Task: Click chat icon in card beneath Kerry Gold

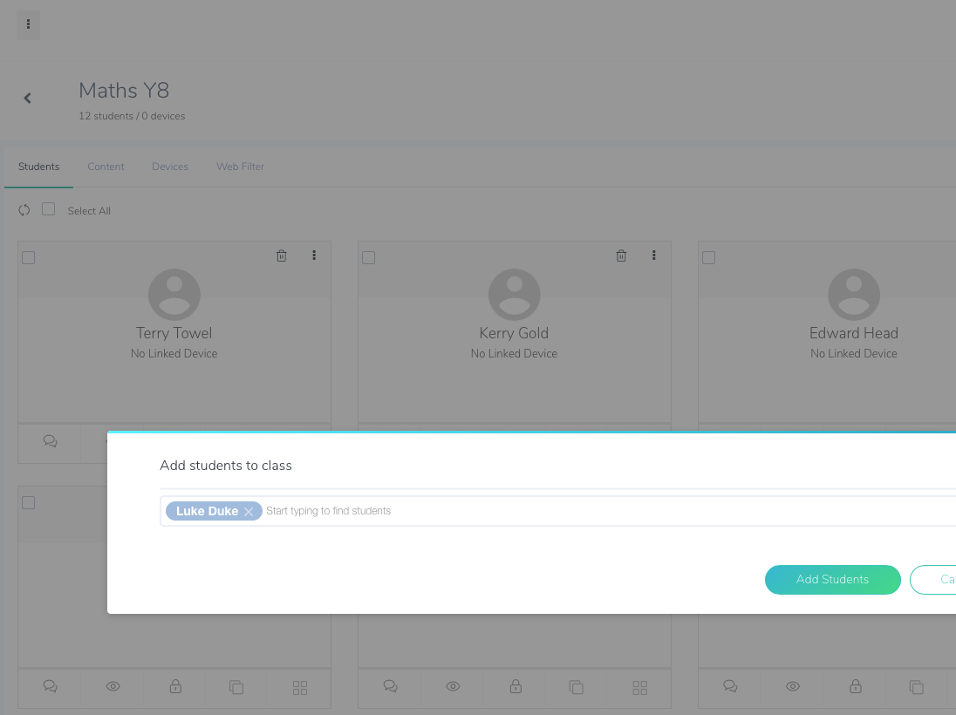Action: pyautogui.click(x=390, y=686)
